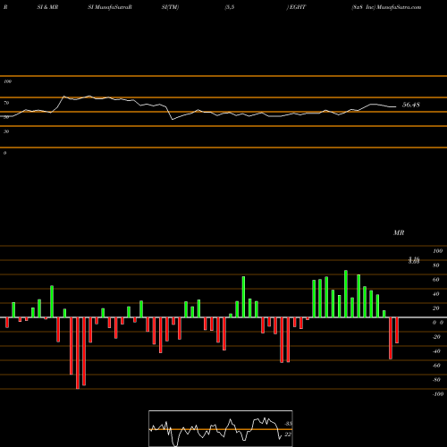Click the tallest green MR histogram bar
447x447 pixels.
point(346,294)
